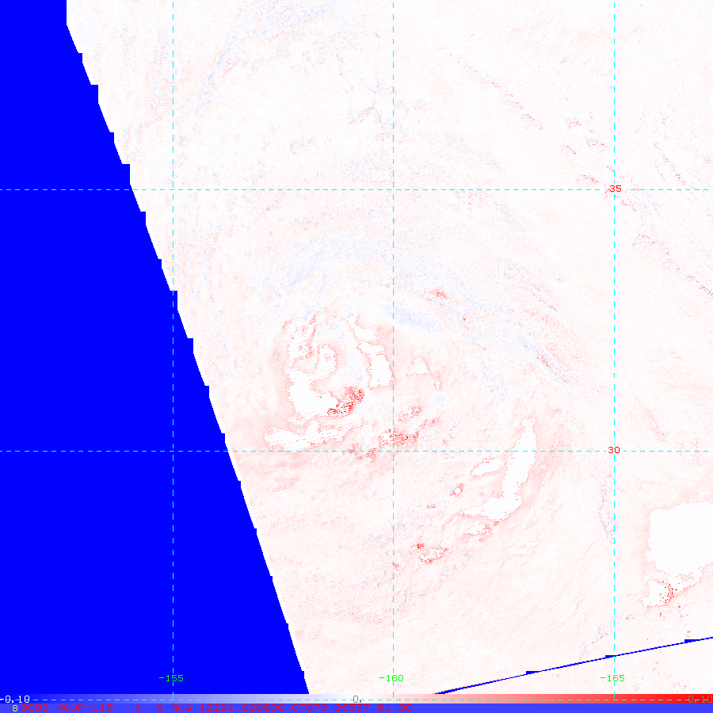713x713 pixels.
Task: Click the 35 latitude label
Action: (x=615, y=189)
